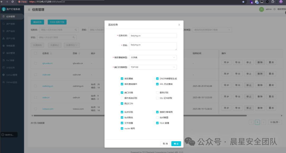
Task: Uncheck the 域名爆破 checkbox
Action: 122,79
